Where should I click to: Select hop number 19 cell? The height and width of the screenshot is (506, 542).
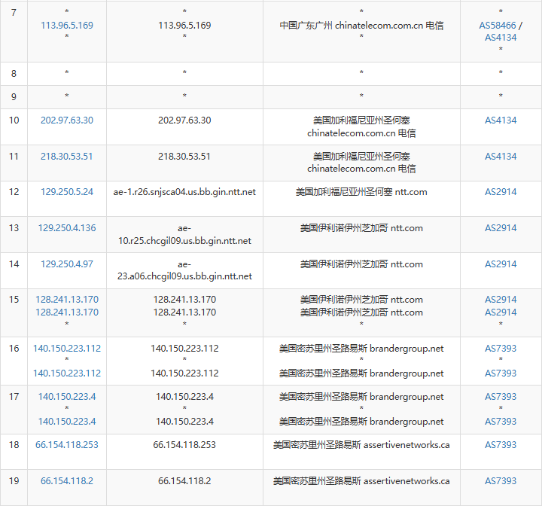pos(14,488)
